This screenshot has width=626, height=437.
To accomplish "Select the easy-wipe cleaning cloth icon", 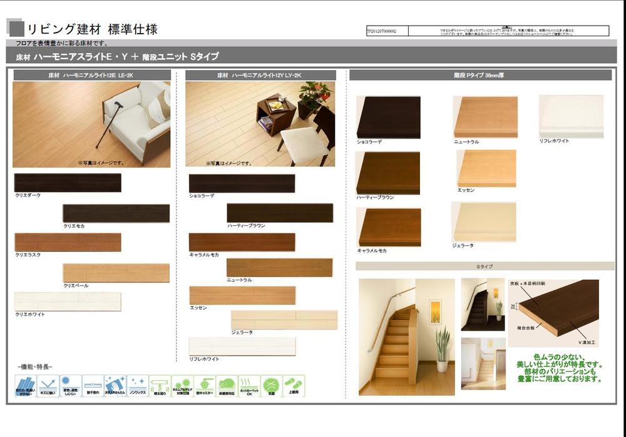I will pos(115,386).
